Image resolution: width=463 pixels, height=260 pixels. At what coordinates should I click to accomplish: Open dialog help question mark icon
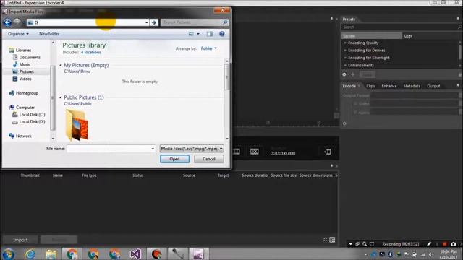(x=222, y=34)
